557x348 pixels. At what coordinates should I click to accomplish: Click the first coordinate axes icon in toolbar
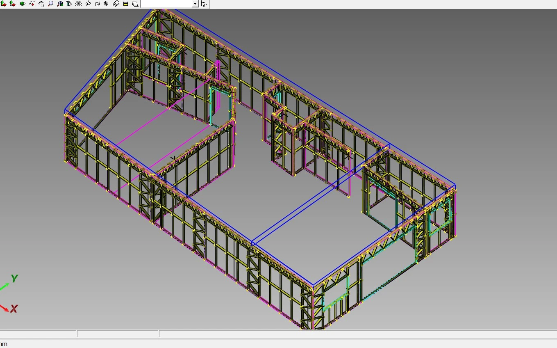(x=4, y=4)
